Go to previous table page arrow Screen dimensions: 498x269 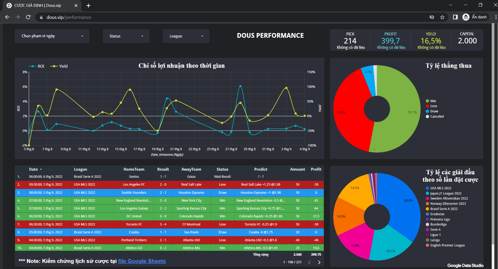tap(309, 262)
